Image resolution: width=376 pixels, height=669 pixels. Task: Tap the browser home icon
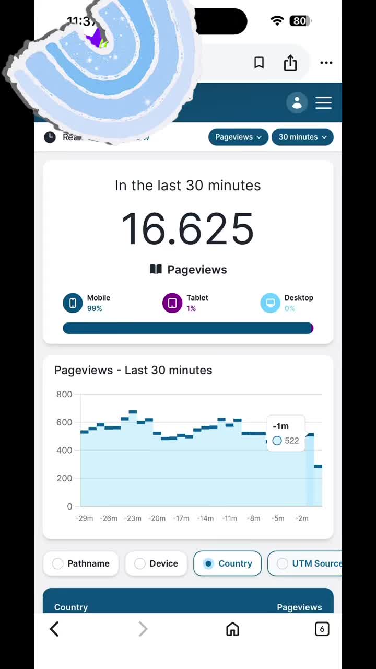click(232, 629)
